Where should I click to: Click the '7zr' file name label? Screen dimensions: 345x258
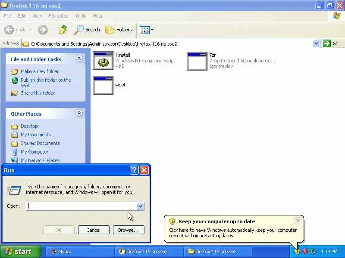[x=212, y=55]
